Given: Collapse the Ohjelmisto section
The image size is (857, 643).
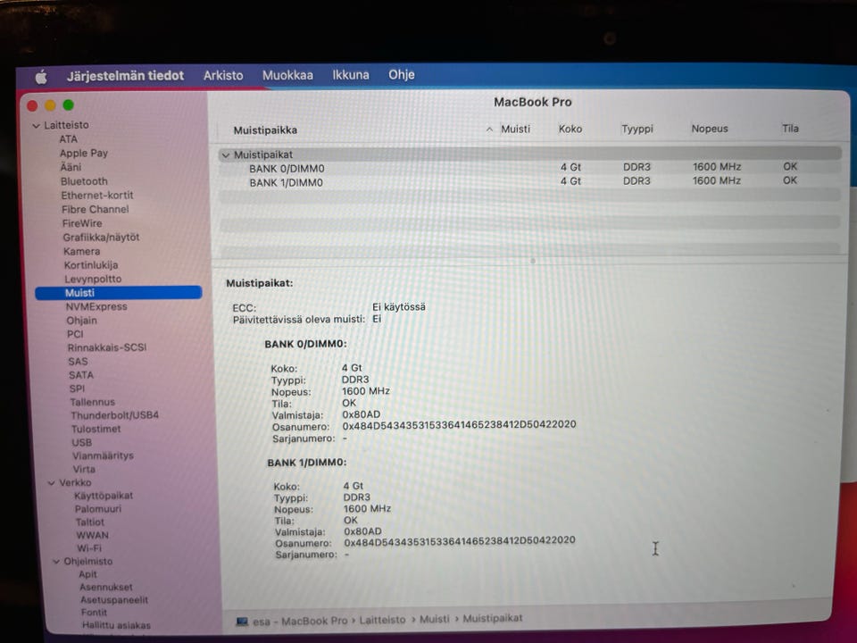Looking at the screenshot, I should (55, 562).
